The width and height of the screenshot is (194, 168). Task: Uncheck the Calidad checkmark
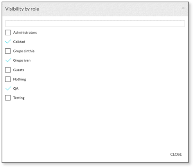click(8, 42)
